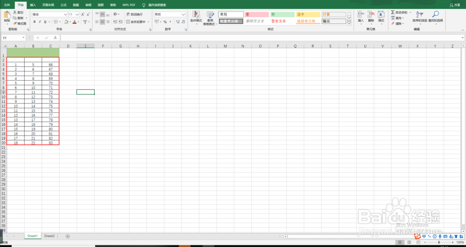Decrease indent
The height and width of the screenshot is (247, 466).
[x=115, y=22]
